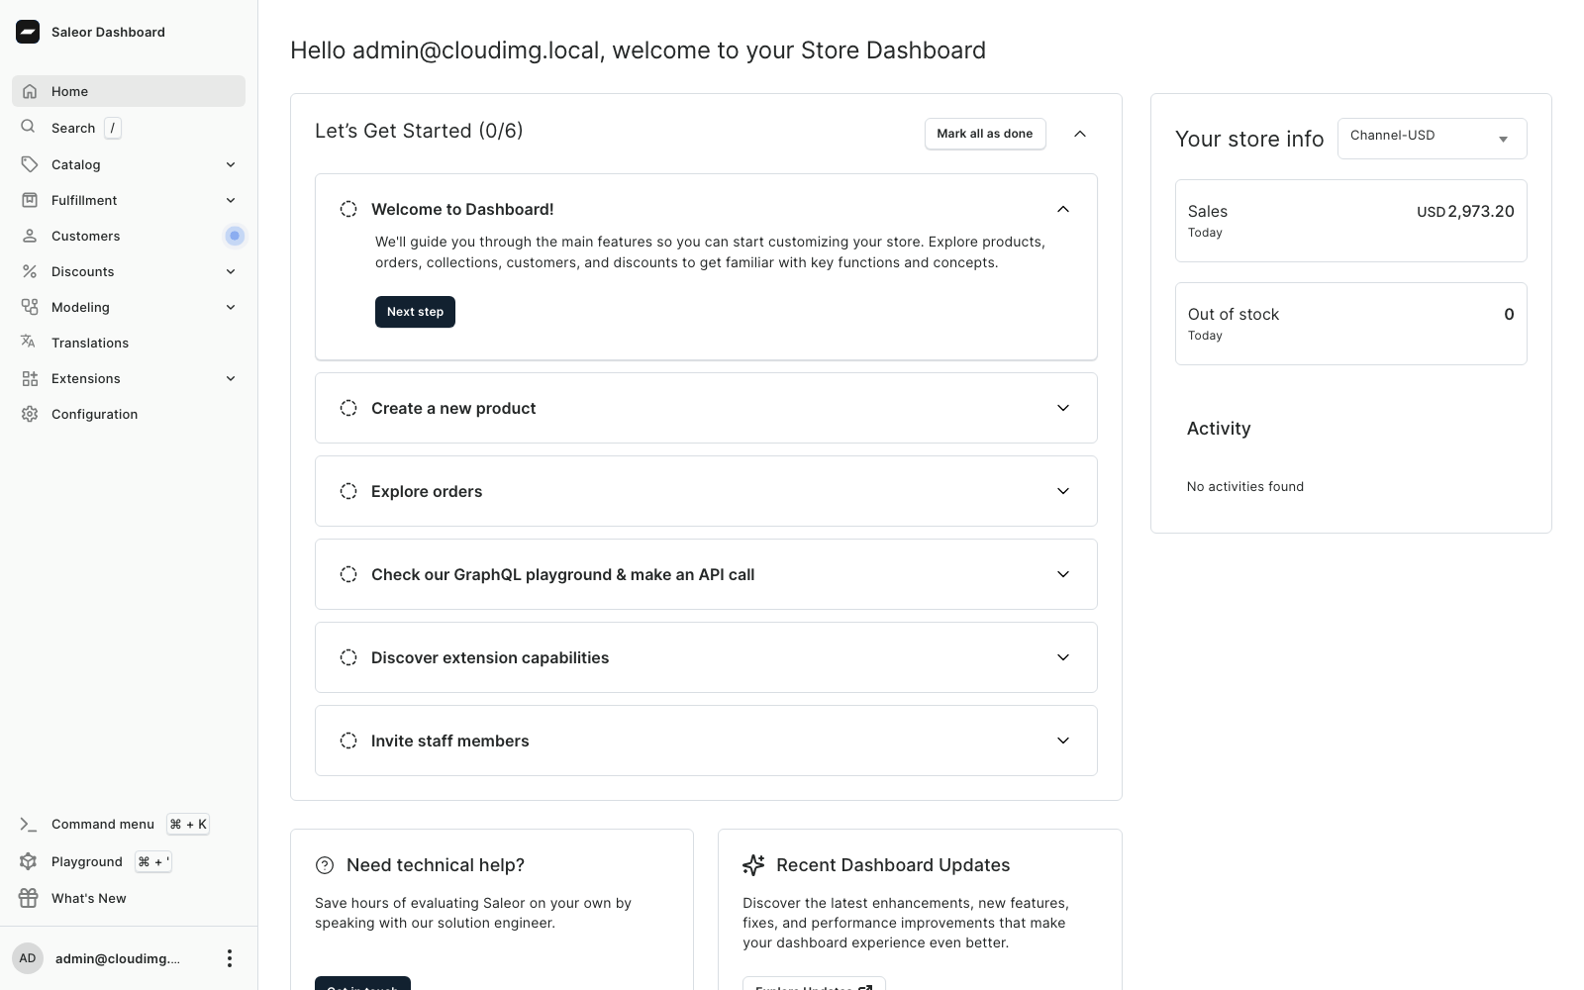Image resolution: width=1584 pixels, height=990 pixels.
Task: Click the 'No activities found' text
Action: point(1245,486)
